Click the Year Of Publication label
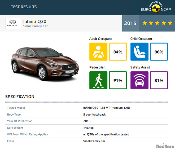Viewport: 175px width, 149px height. (x=20, y=121)
